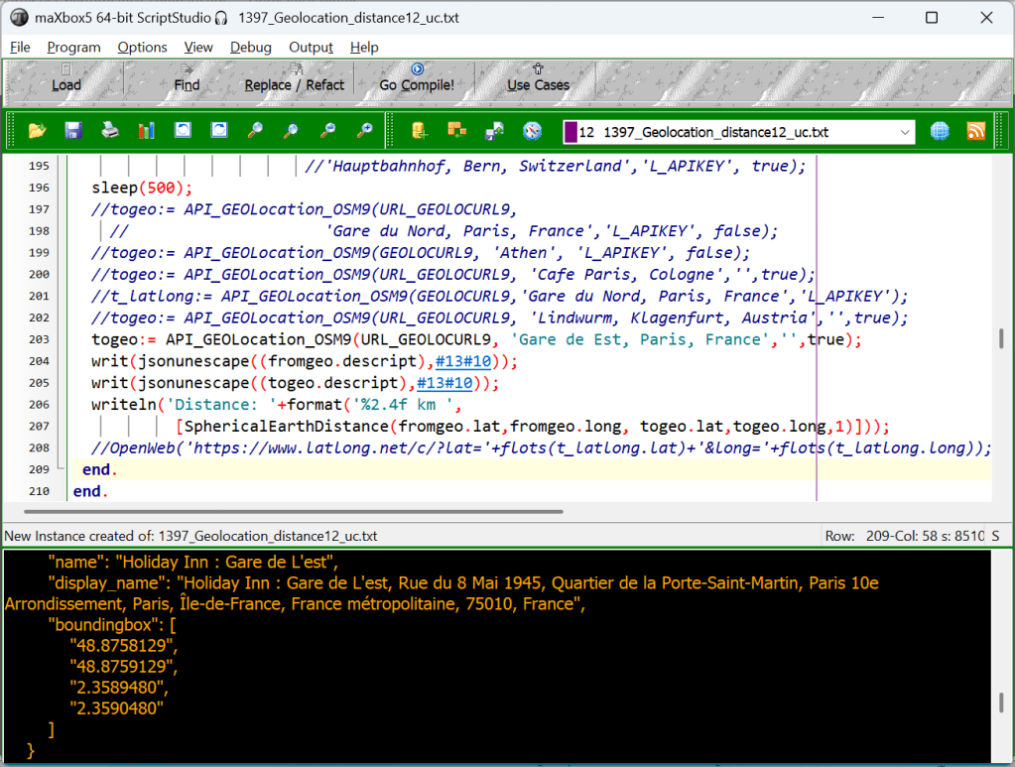Click the printer icon in toolbar
Screen dimensions: 1015x767
pyautogui.click(x=110, y=131)
